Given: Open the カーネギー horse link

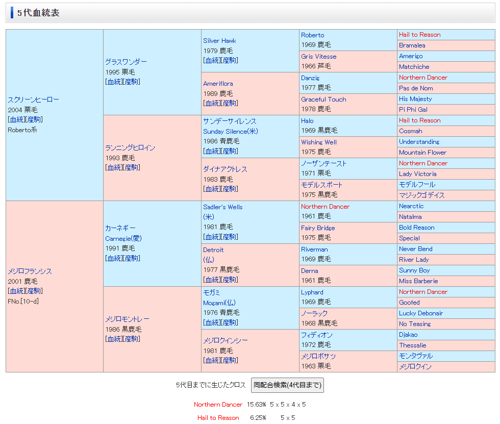Looking at the screenshot, I should 120,228.
